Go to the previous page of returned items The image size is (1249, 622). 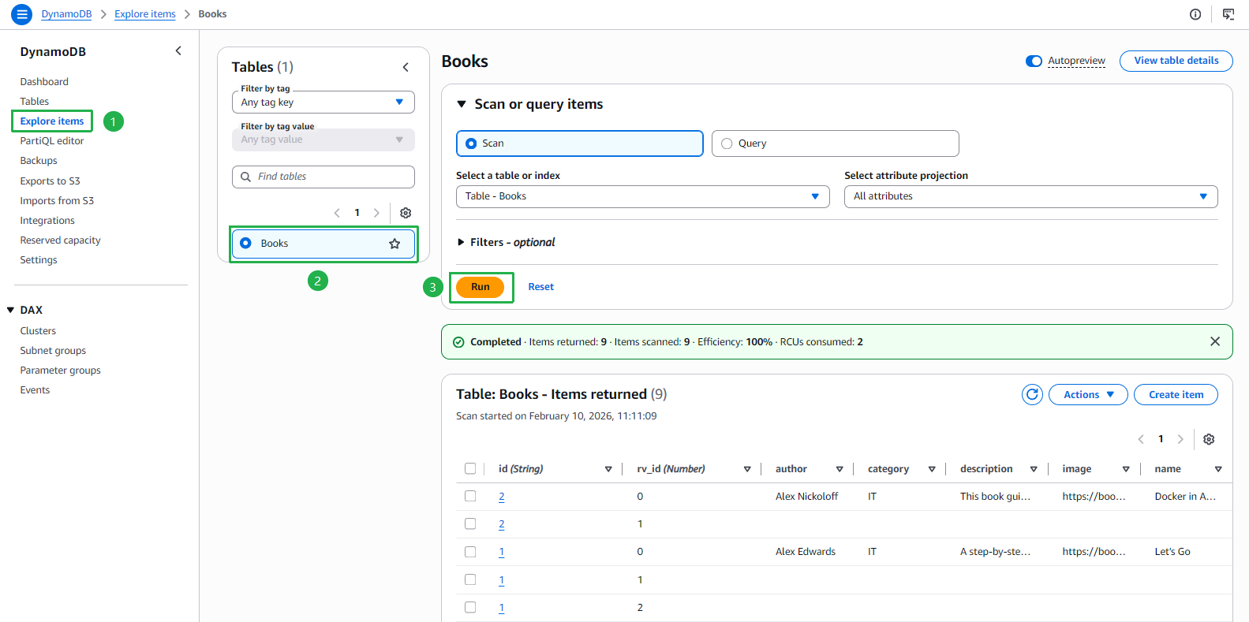pyautogui.click(x=1141, y=439)
